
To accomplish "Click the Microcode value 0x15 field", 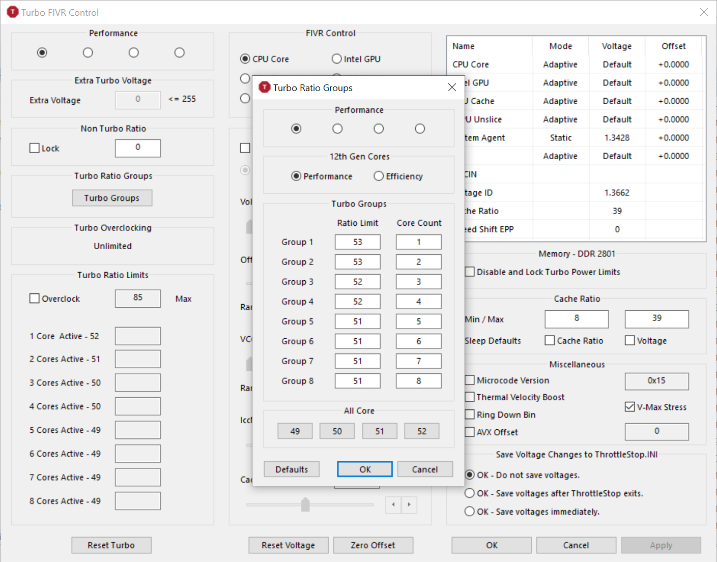I will pyautogui.click(x=657, y=381).
